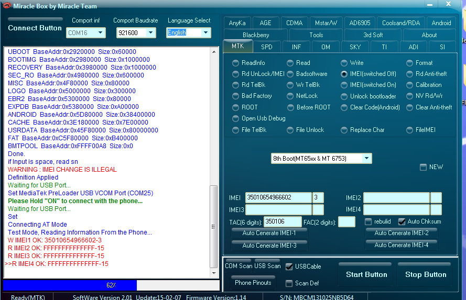Click the Connect Button

35,28
